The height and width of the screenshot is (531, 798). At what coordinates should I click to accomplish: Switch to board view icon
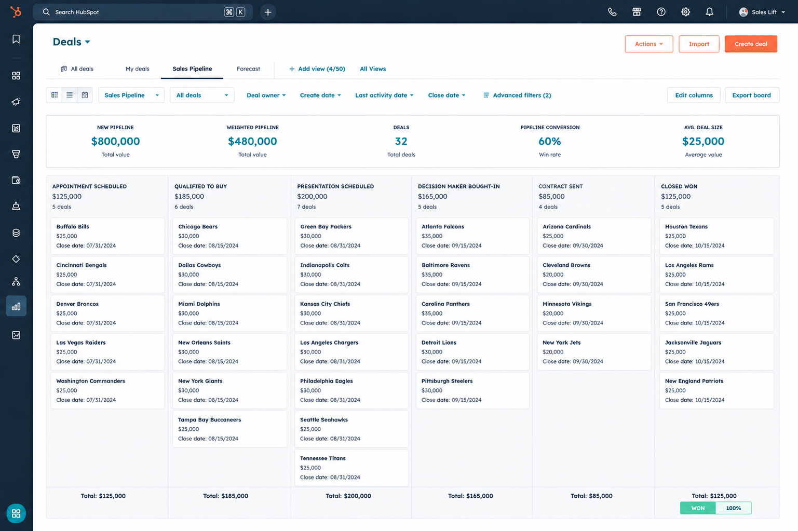click(x=55, y=95)
